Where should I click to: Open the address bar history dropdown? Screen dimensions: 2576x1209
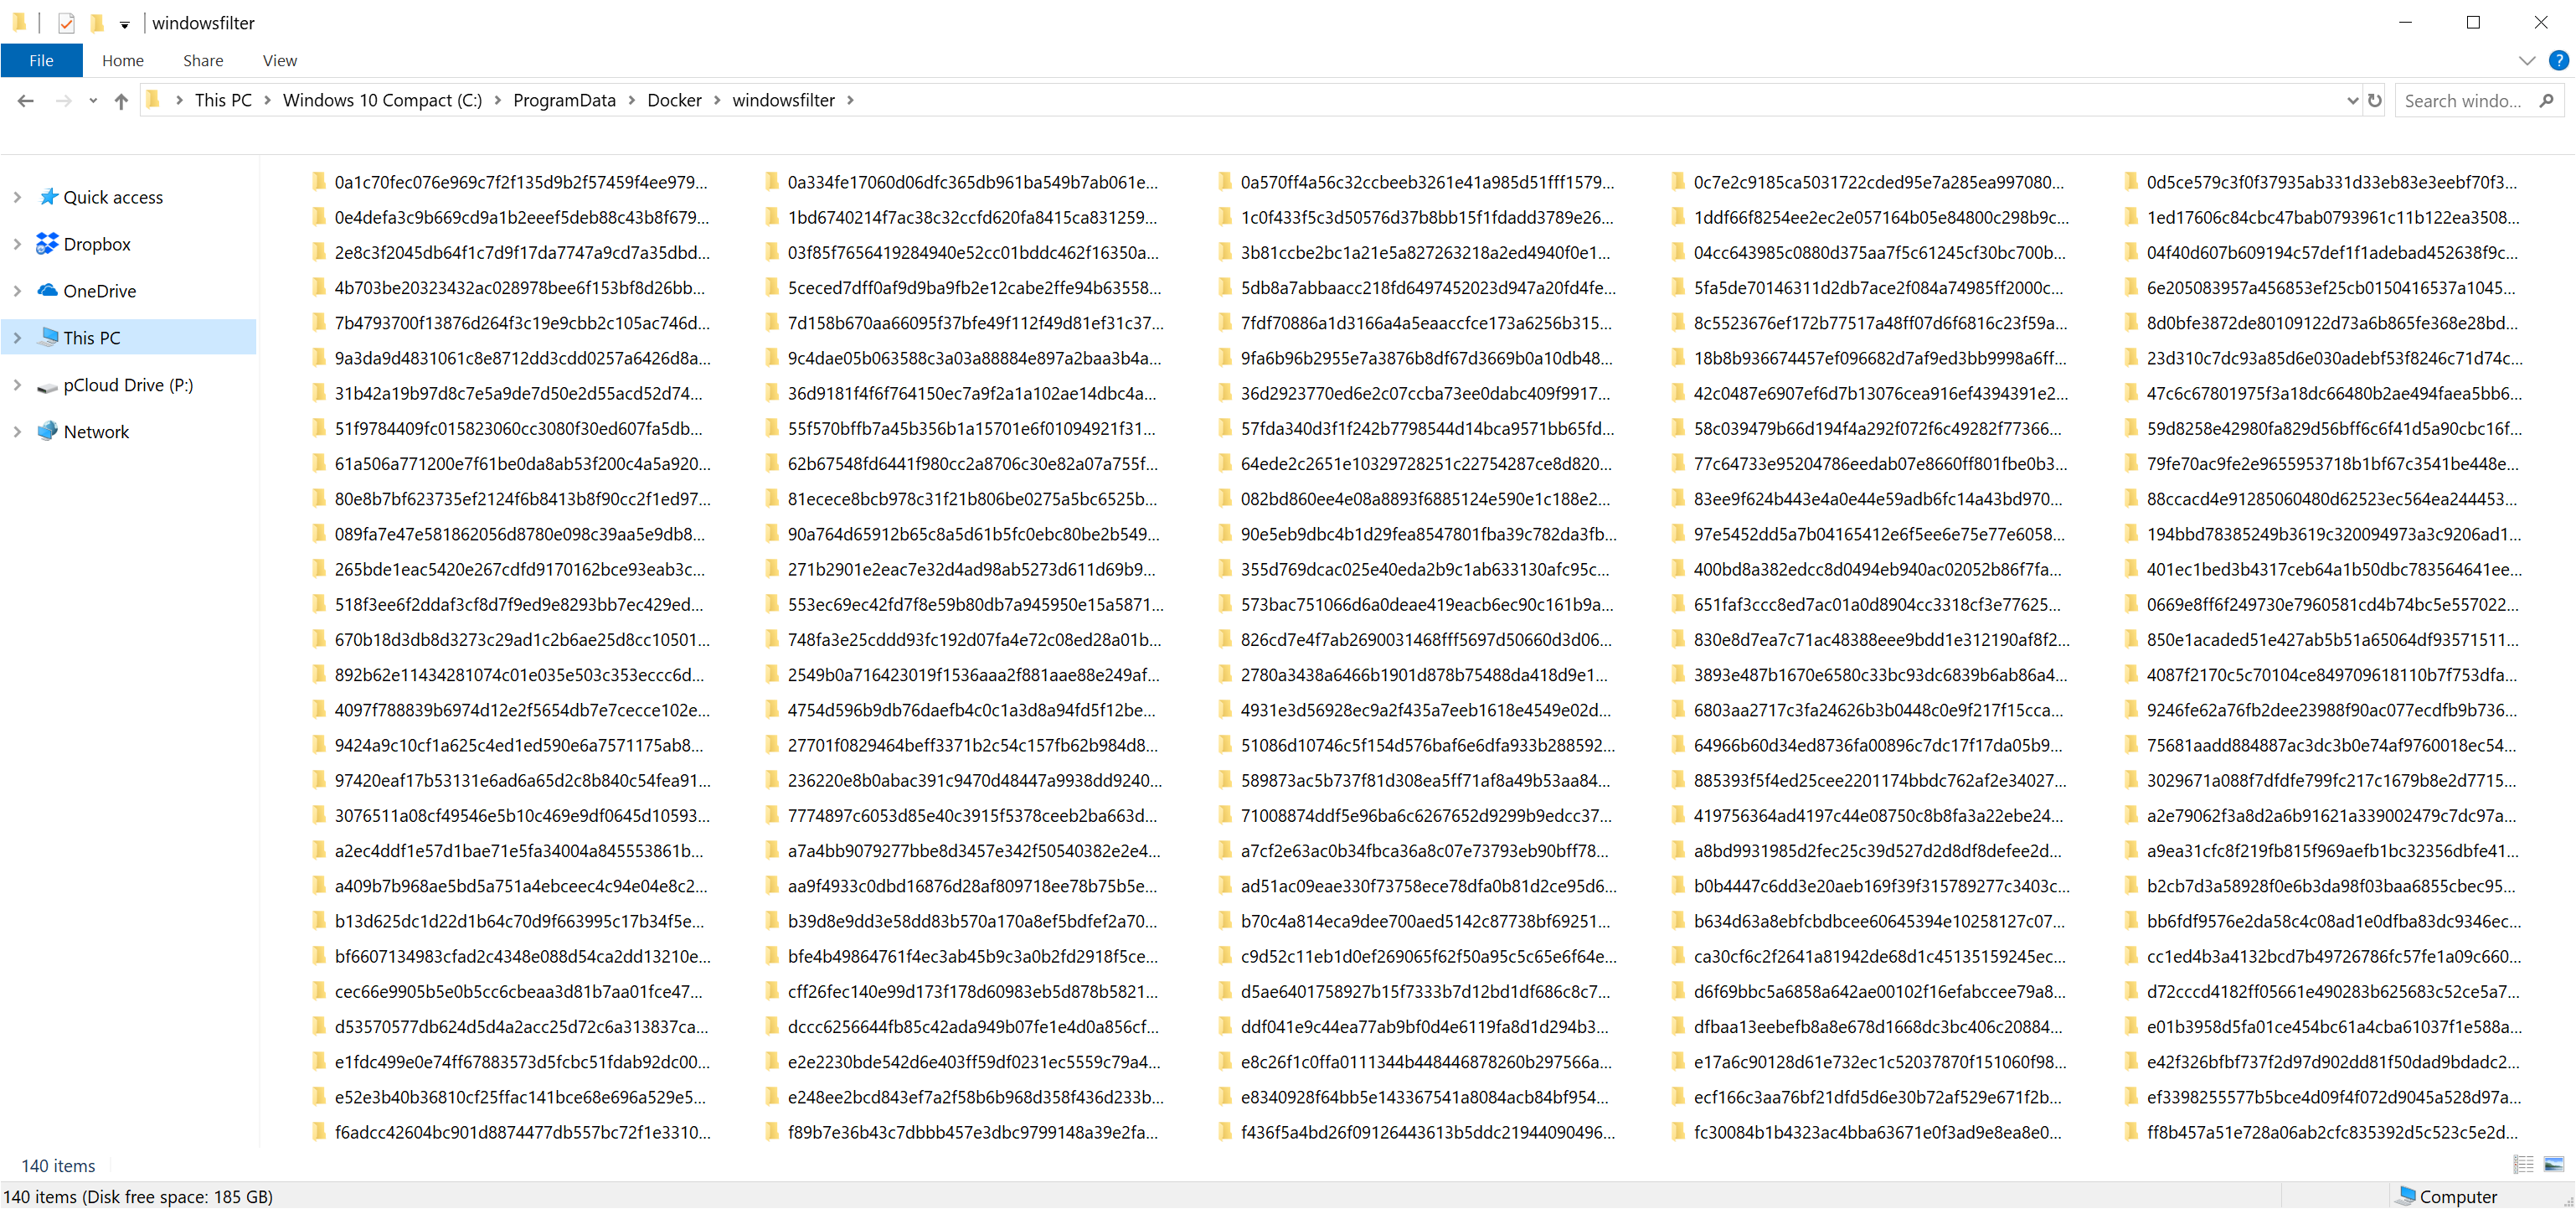click(2352, 100)
